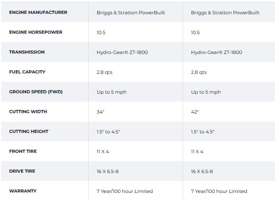Click the 42" cutting width value
The width and height of the screenshot is (275, 208).
pyautogui.click(x=195, y=112)
